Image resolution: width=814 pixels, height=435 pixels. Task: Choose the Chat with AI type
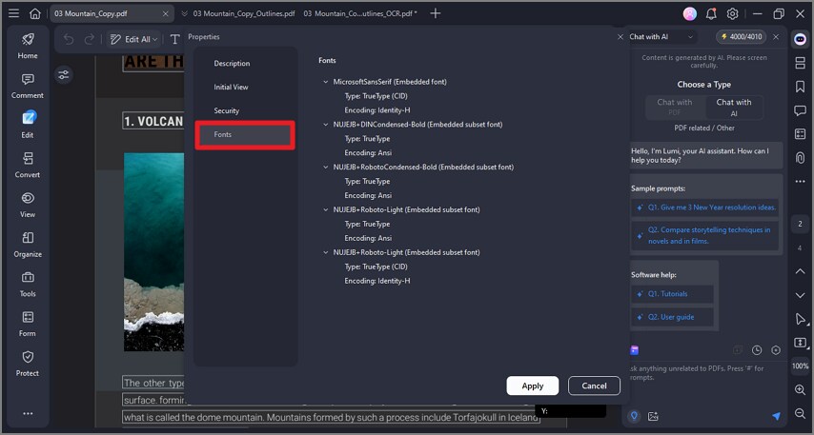point(734,108)
